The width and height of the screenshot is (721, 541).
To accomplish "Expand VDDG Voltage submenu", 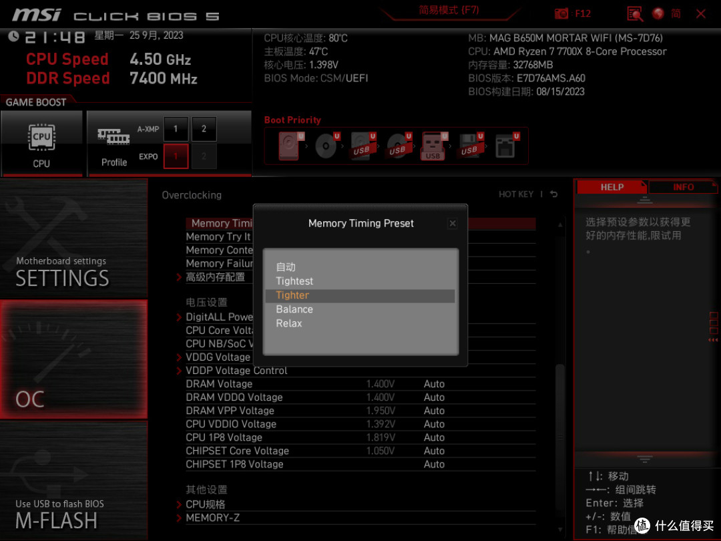I will coord(218,357).
